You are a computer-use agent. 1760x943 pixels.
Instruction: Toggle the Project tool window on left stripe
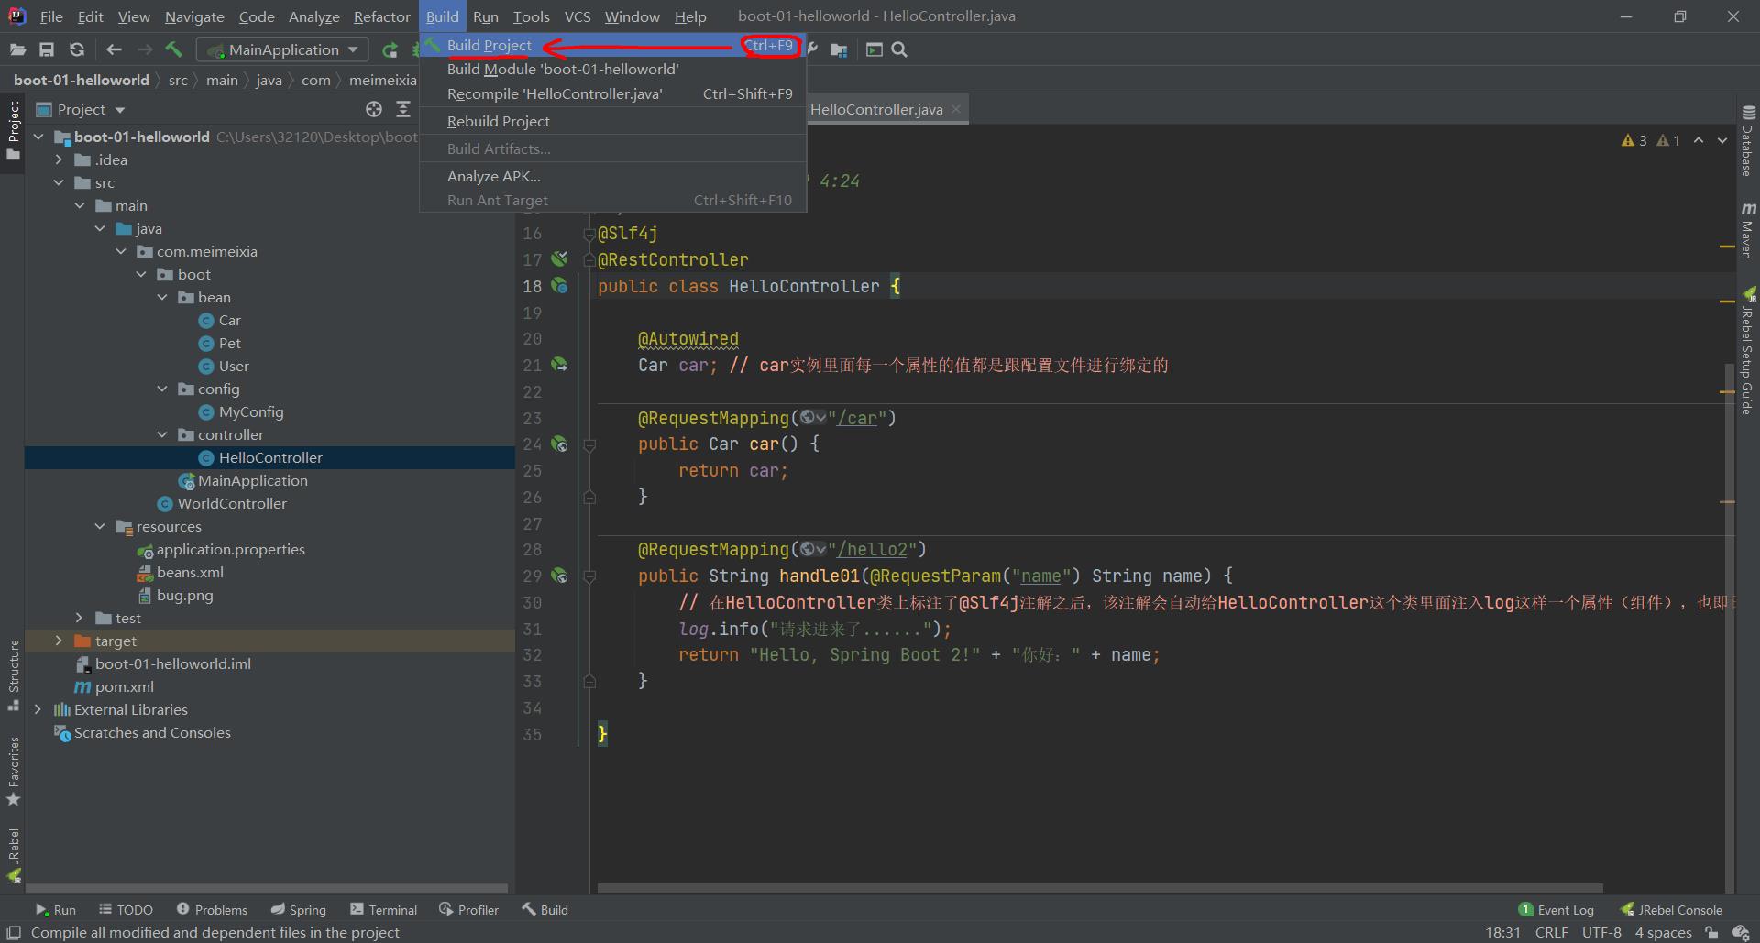click(x=14, y=130)
